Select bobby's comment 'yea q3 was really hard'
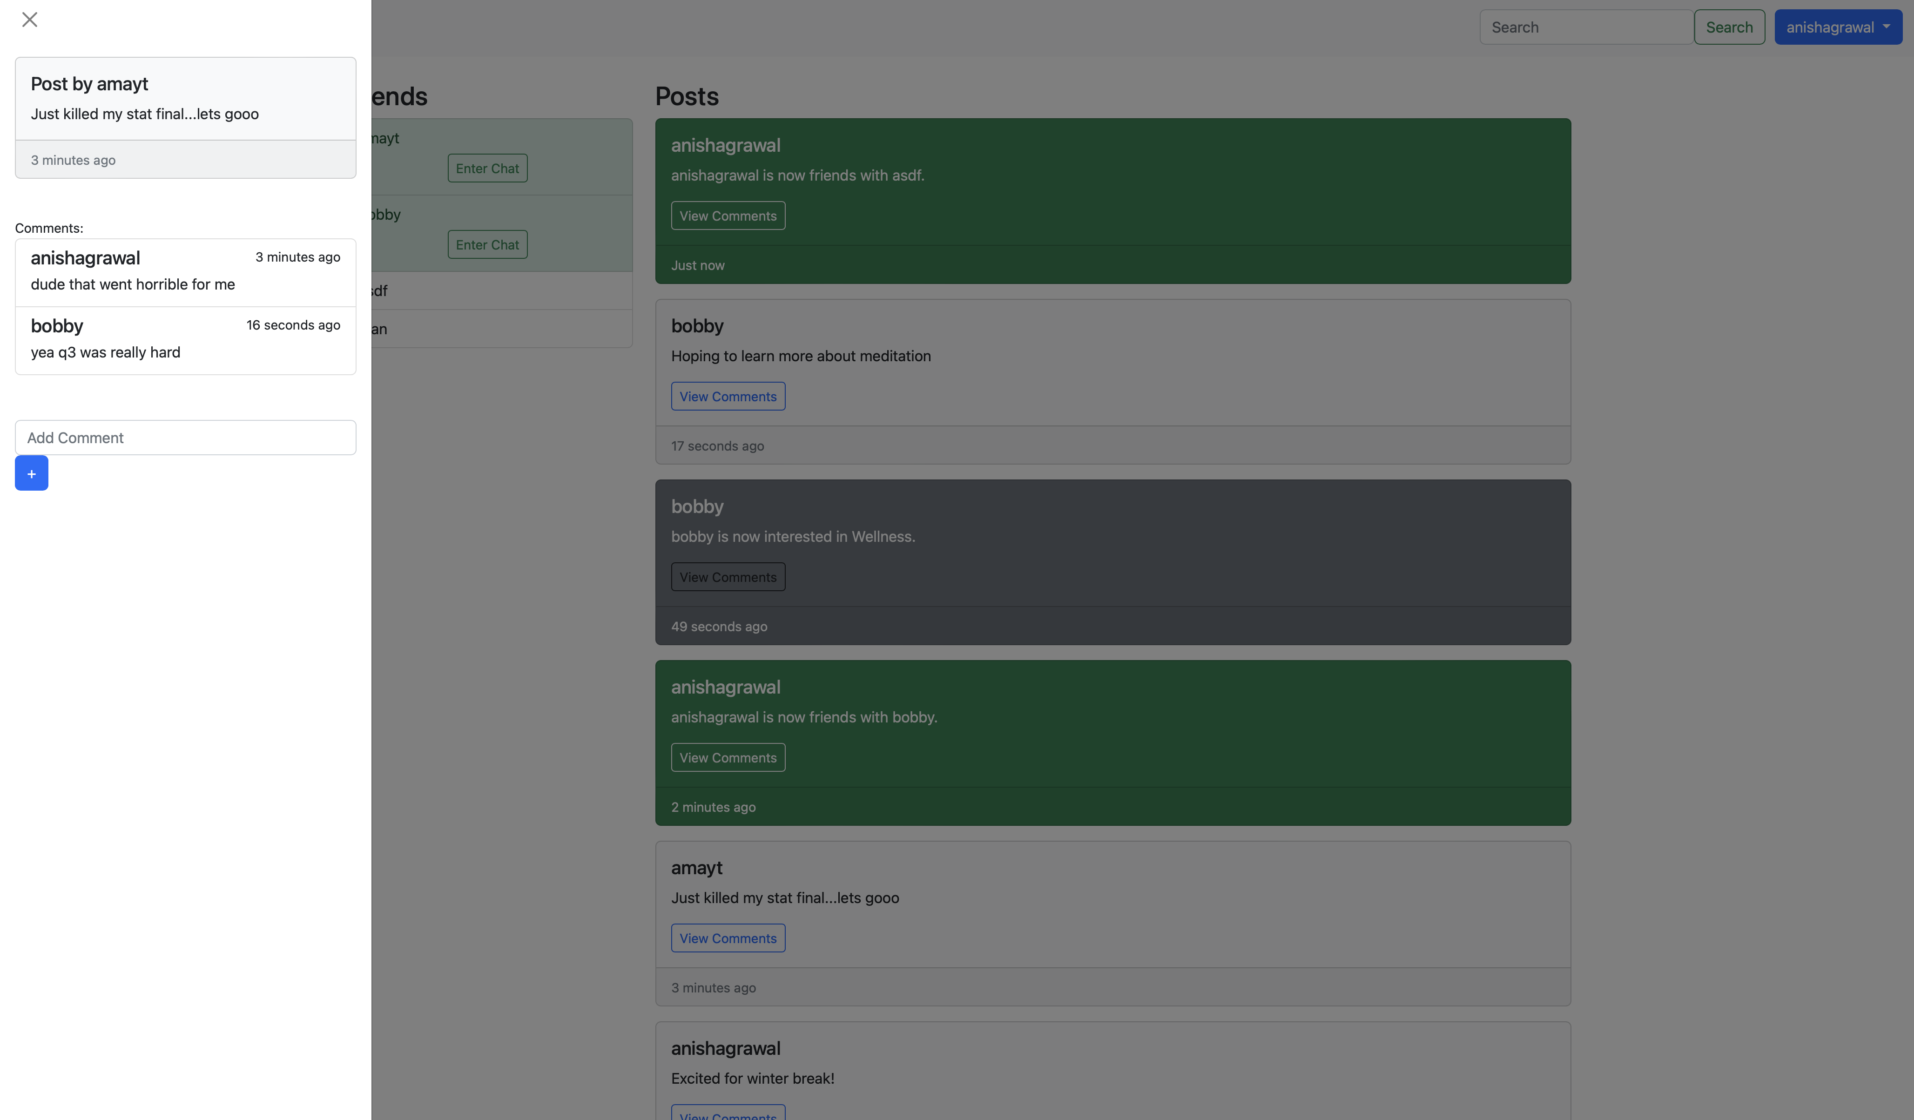 (185, 339)
